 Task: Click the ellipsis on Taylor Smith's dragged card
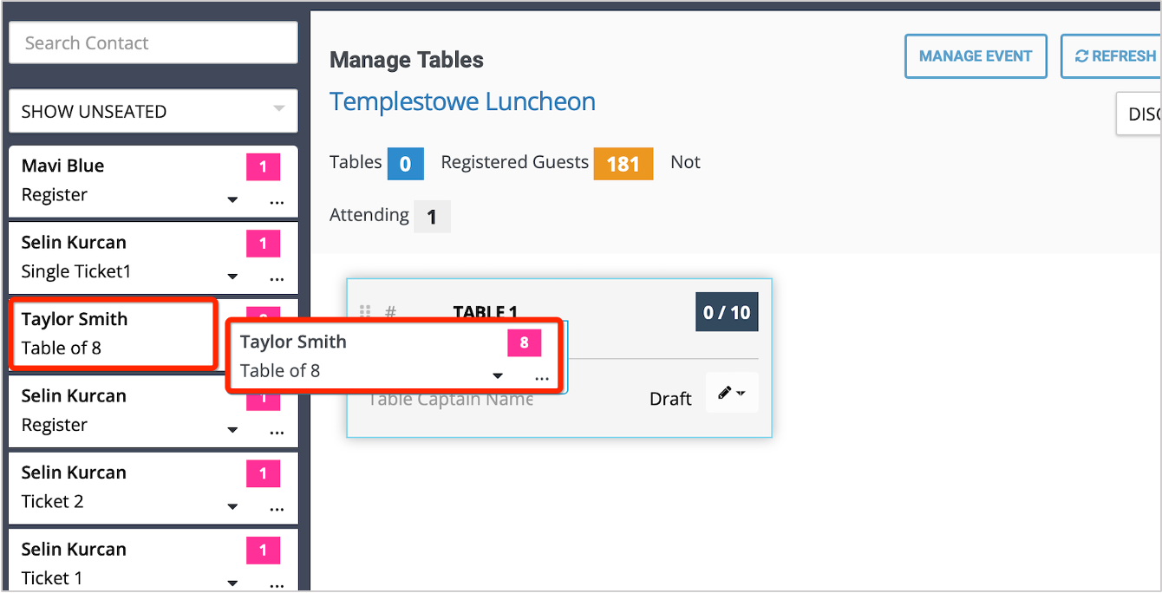pos(542,376)
